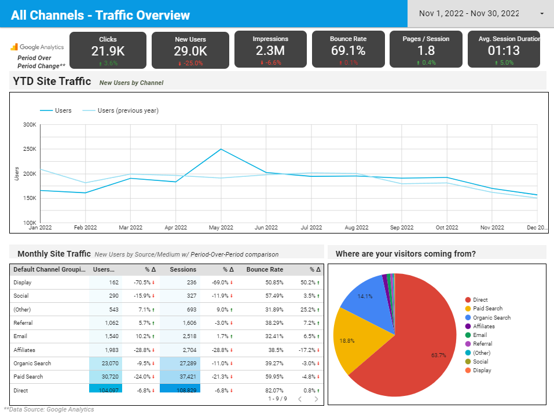Open the Nov 2022 date range dropdown
Screen dimensions: 554x415
tap(480, 13)
